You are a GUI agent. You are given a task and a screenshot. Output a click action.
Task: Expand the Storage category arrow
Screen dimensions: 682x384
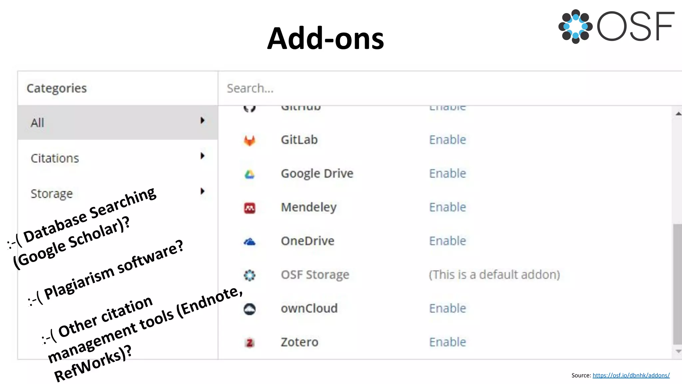[202, 191]
